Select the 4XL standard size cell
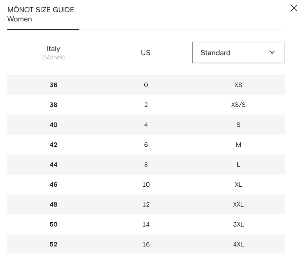The height and width of the screenshot is (263, 298). pyautogui.click(x=238, y=244)
